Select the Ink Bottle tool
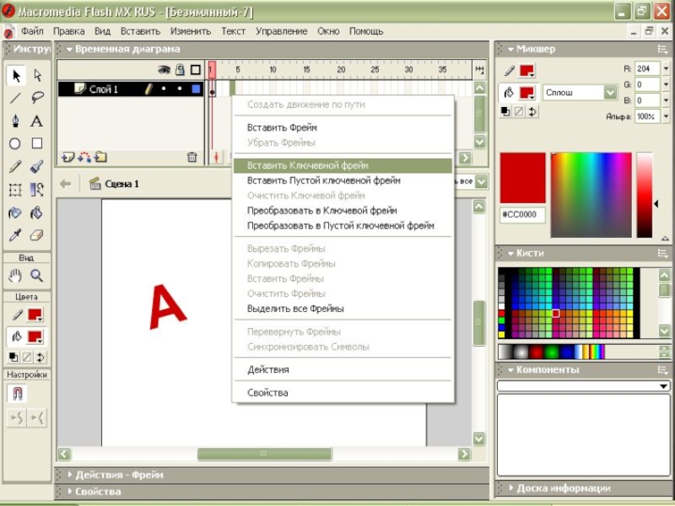Viewport: 675px width, 506px height. [x=15, y=213]
